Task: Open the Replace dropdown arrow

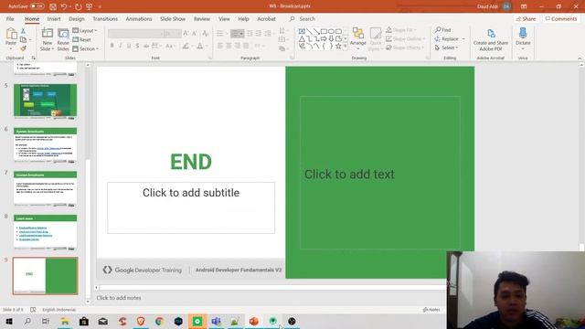Action: click(463, 38)
